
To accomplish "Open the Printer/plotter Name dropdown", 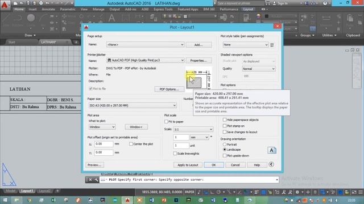I will click(x=146, y=61).
